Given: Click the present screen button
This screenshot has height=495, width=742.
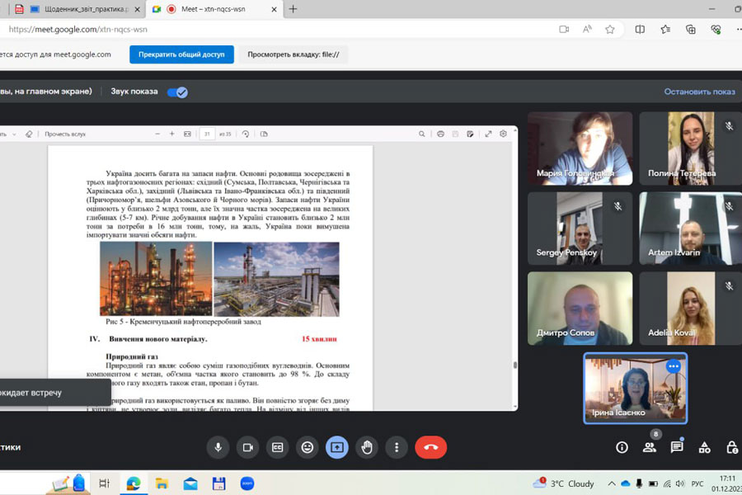Looking at the screenshot, I should tap(337, 447).
